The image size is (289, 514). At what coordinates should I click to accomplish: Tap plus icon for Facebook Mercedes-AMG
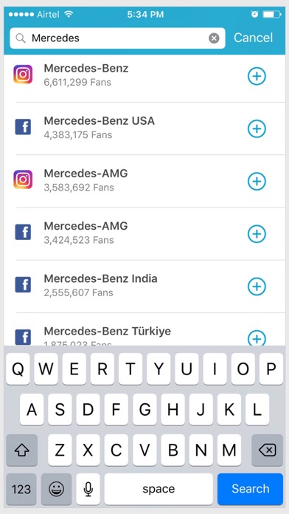pyautogui.click(x=257, y=233)
